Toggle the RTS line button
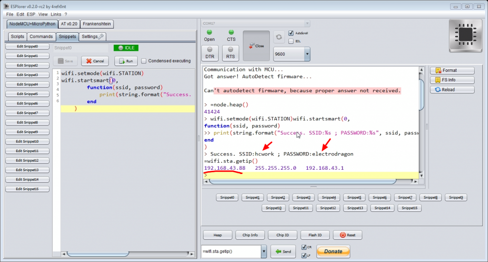 tap(230, 53)
